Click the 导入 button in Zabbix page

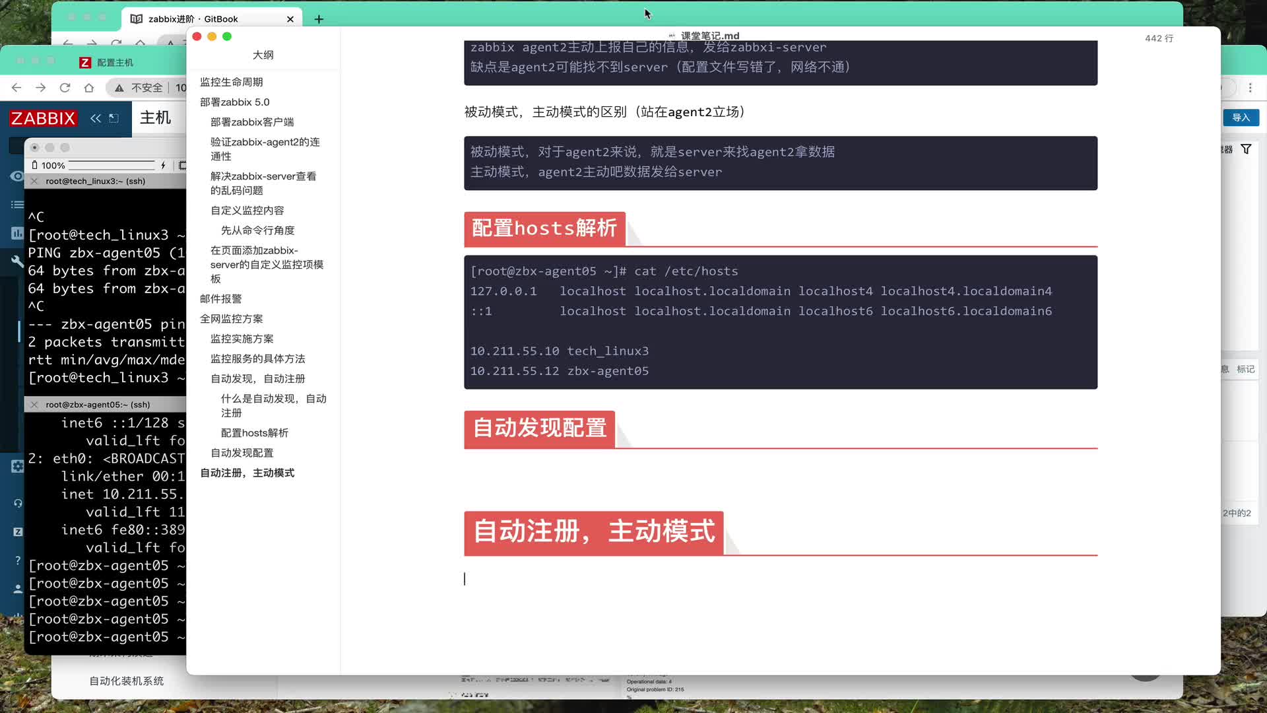pyautogui.click(x=1241, y=118)
